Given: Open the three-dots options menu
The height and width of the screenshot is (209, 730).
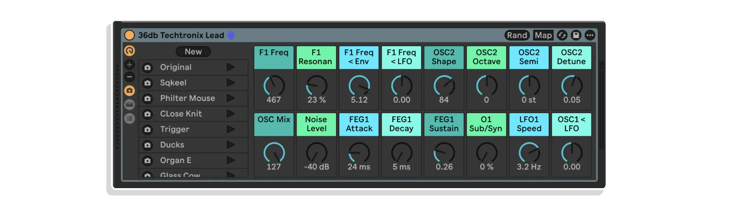Looking at the screenshot, I should [x=590, y=35].
